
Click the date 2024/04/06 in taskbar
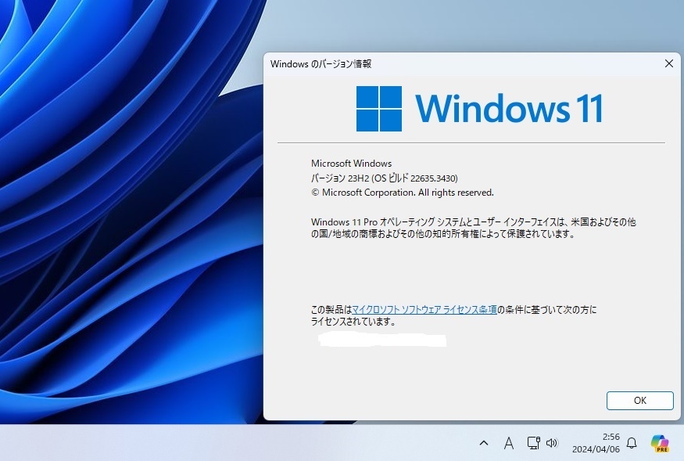click(x=596, y=449)
